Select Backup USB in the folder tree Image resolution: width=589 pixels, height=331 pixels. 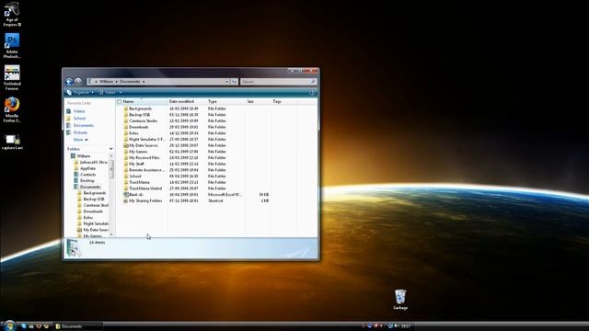pyautogui.click(x=94, y=200)
